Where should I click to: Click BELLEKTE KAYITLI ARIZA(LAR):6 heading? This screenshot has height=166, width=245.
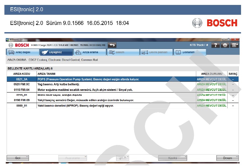[30, 69]
